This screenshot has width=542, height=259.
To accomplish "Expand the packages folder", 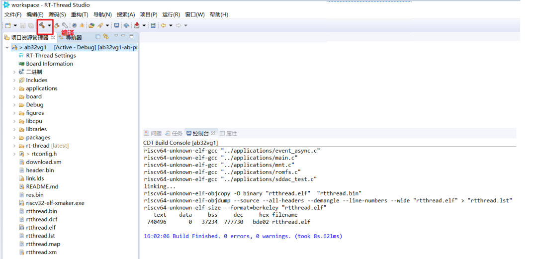I will click(14, 138).
